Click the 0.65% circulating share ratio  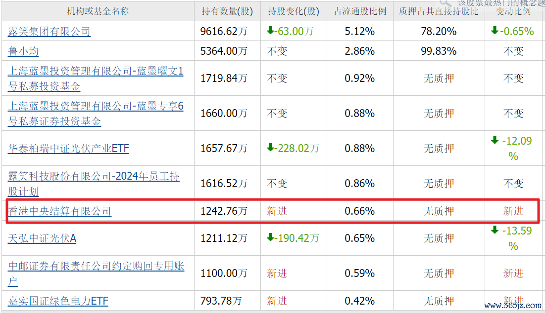360,238
